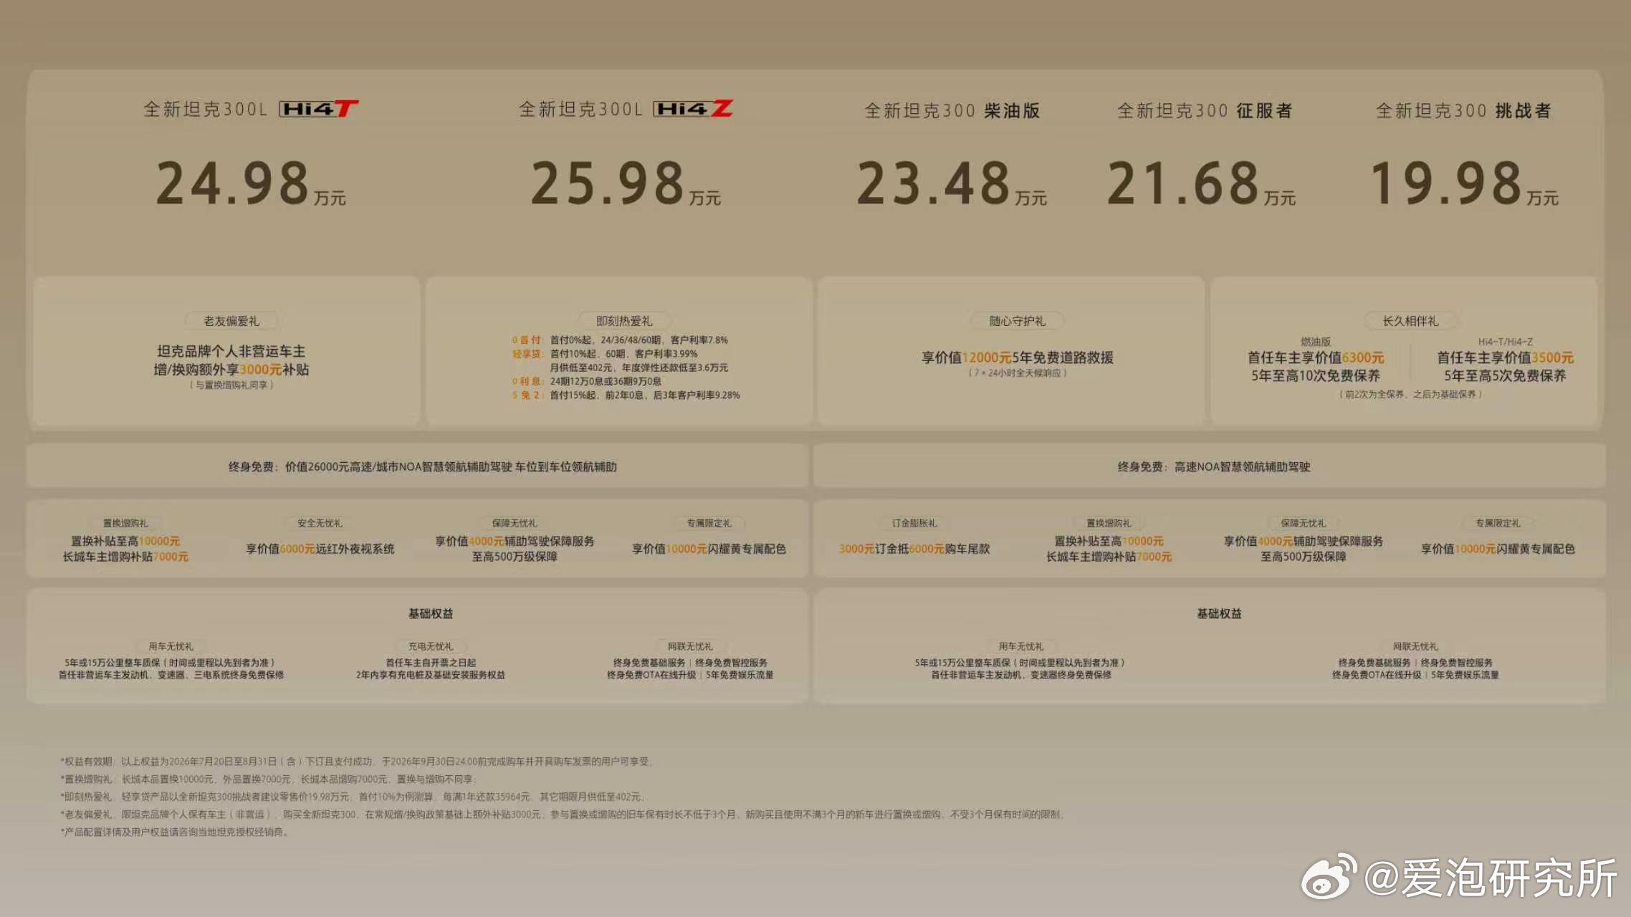This screenshot has height=917, width=1631.
Task: Click the 长久相伴礼 label
Action: coord(1410,321)
